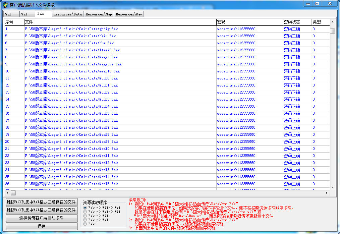Click the 保存 button
The width and height of the screenshot is (340, 234).
coord(42,226)
